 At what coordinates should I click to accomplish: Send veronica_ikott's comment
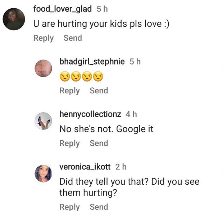99,207
